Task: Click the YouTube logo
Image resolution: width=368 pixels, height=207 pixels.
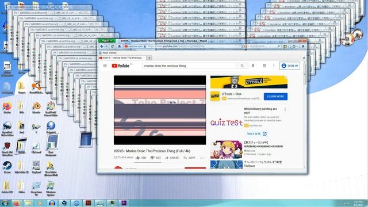Action: coord(121,66)
